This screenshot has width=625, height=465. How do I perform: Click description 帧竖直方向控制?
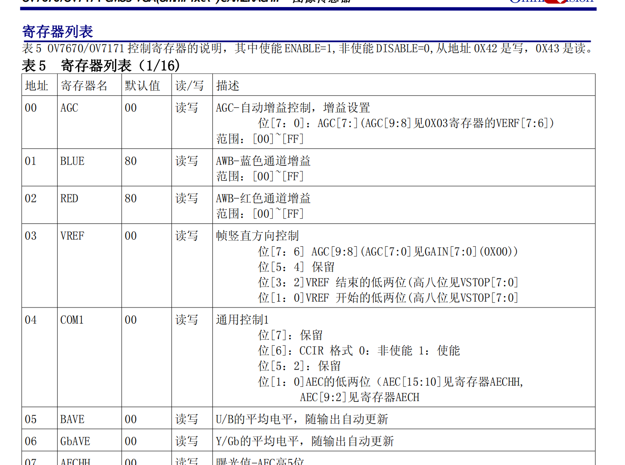257,236
